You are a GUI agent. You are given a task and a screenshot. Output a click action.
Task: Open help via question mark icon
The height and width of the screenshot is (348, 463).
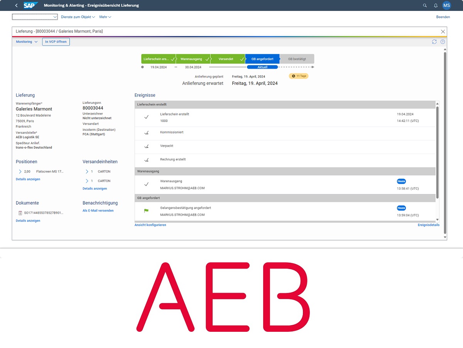pos(443,42)
